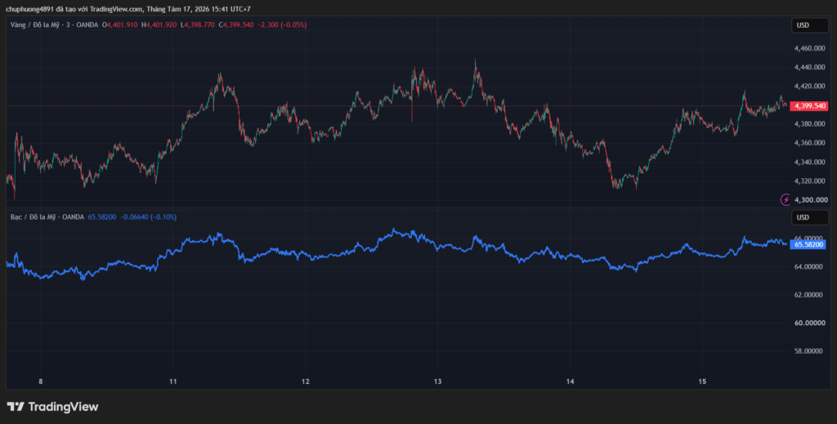
Task: Click the silver change −0.06640 (−0.10%)
Action: [149, 217]
